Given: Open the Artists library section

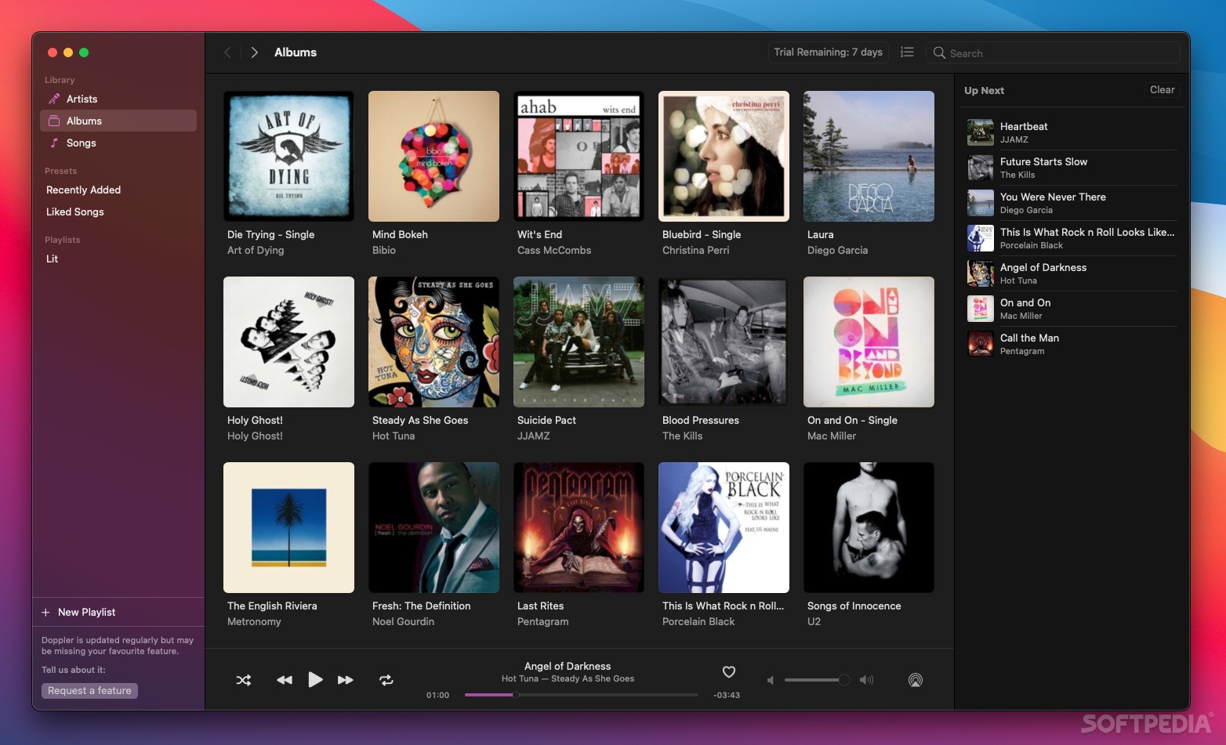Looking at the screenshot, I should click(x=82, y=99).
